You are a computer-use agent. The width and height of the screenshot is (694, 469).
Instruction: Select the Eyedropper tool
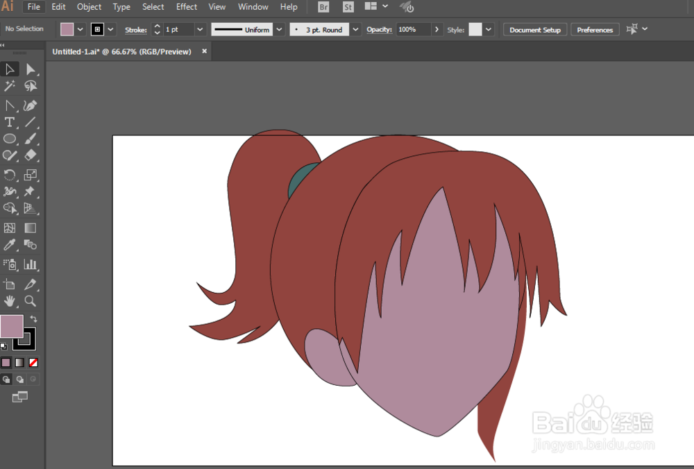(10, 244)
